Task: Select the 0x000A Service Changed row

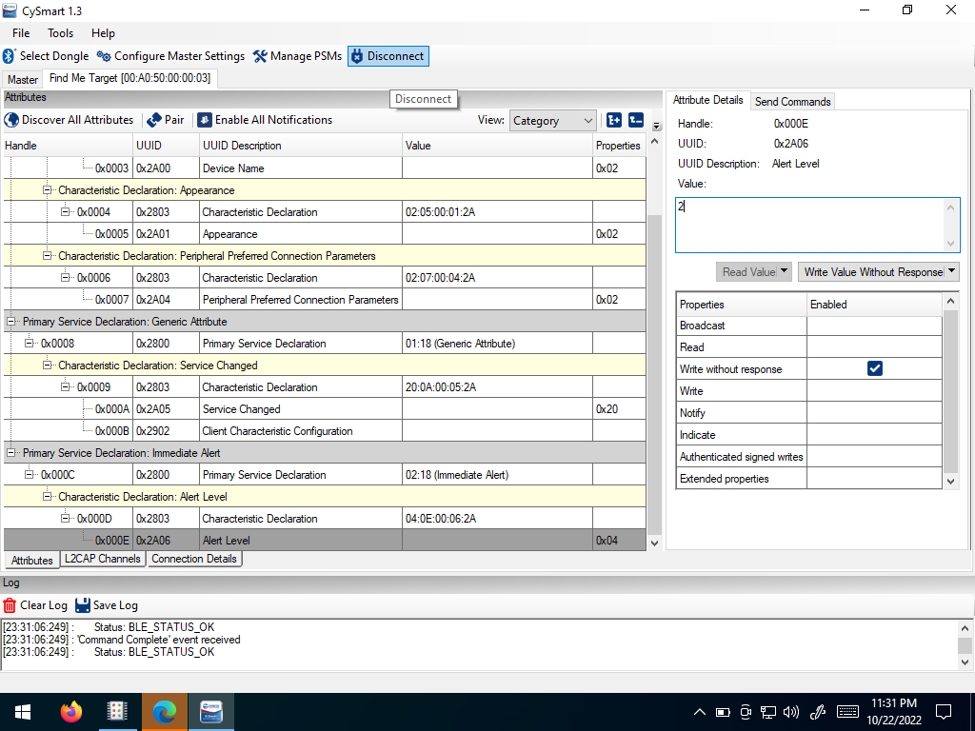Action: click(x=325, y=409)
